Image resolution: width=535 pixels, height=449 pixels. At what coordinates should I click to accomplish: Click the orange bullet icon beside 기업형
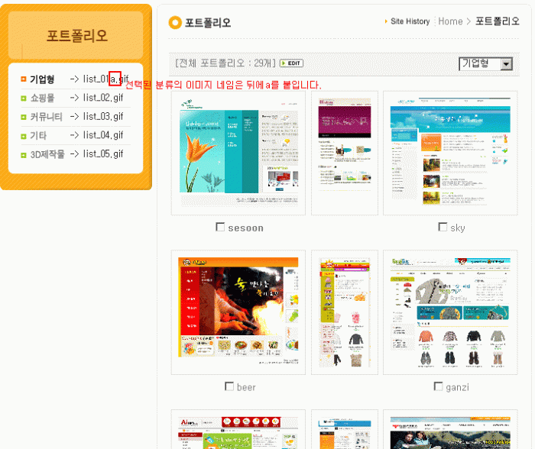pos(24,79)
